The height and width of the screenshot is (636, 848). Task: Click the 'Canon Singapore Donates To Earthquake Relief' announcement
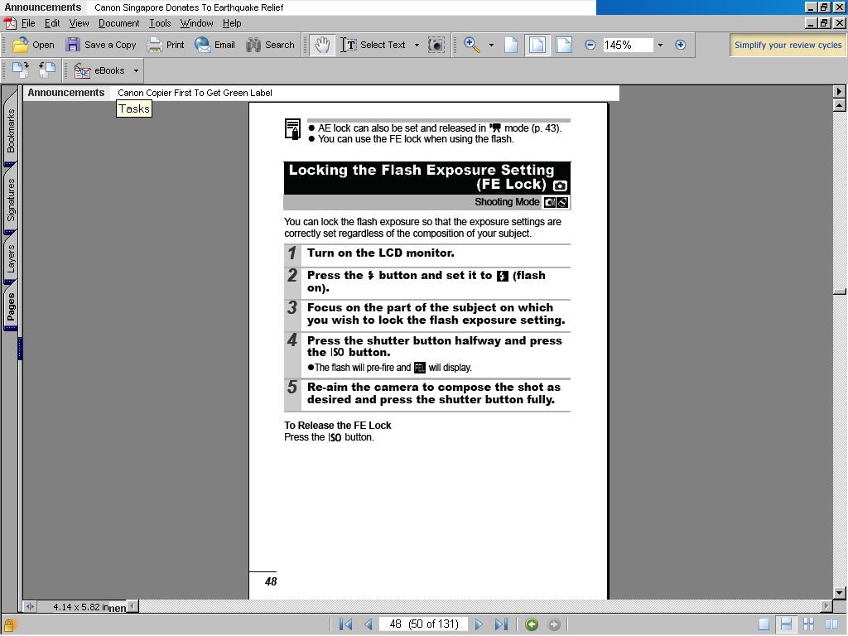tap(189, 7)
